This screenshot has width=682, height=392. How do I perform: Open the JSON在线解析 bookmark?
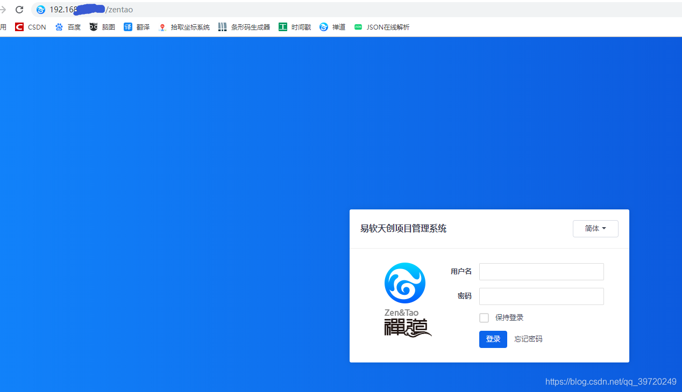pos(382,27)
